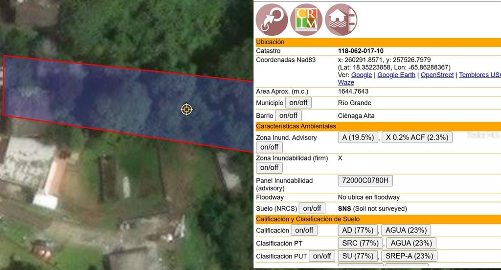Click the blue highlighted parcel on the map
This screenshot has height=270, width=501.
coord(98,98)
